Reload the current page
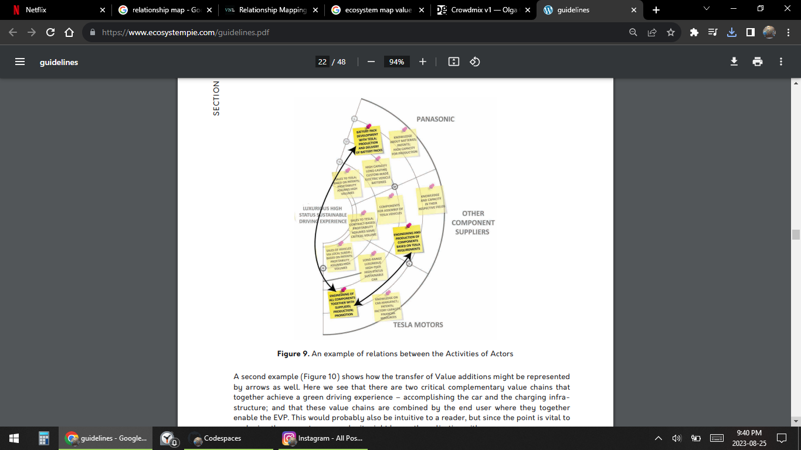 point(50,33)
